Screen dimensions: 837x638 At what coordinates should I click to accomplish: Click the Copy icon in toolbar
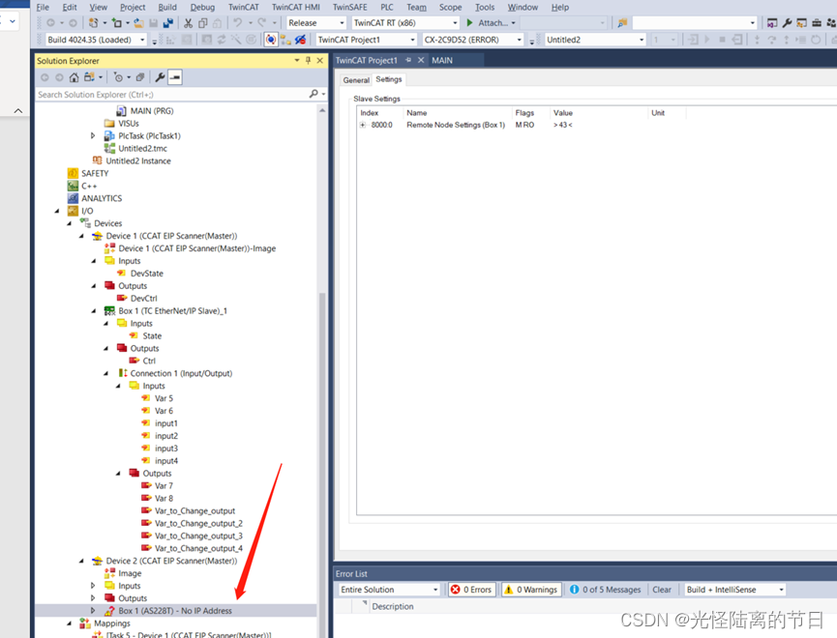coord(203,23)
